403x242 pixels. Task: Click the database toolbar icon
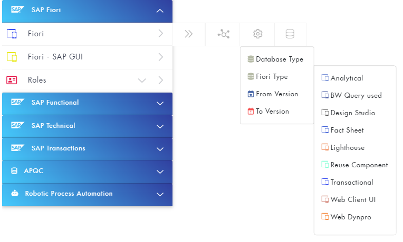point(290,34)
